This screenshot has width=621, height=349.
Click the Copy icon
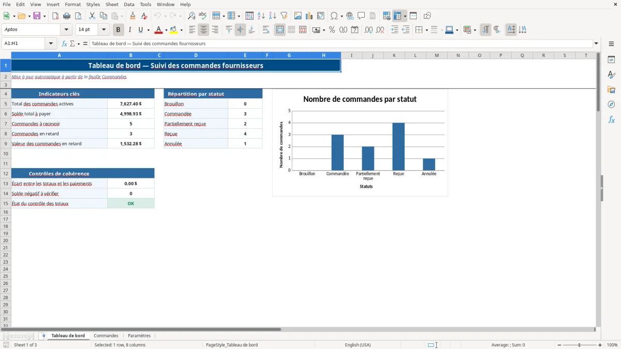pos(103,16)
